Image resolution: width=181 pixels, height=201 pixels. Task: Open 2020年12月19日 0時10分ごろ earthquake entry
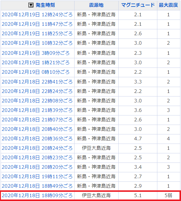pos(35,72)
